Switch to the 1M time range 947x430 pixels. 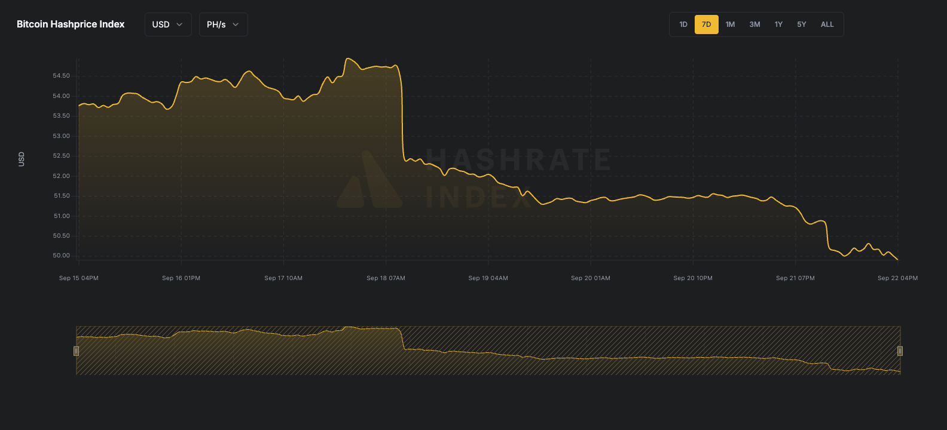(730, 24)
